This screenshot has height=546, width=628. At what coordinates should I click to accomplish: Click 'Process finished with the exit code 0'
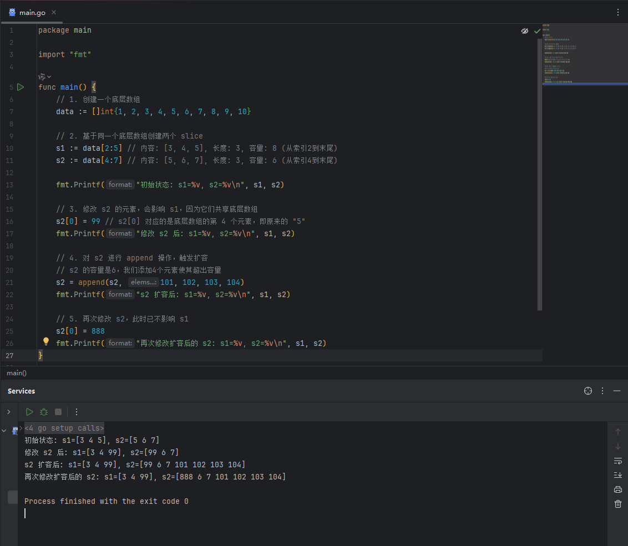[x=106, y=501]
